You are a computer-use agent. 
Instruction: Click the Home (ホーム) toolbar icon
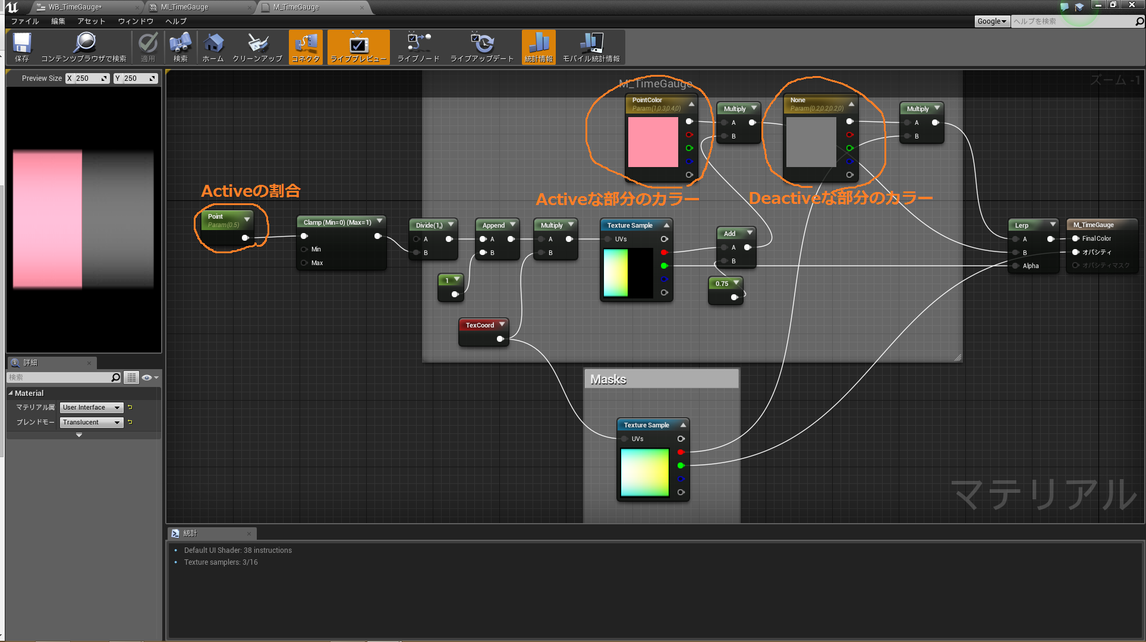[x=213, y=44]
